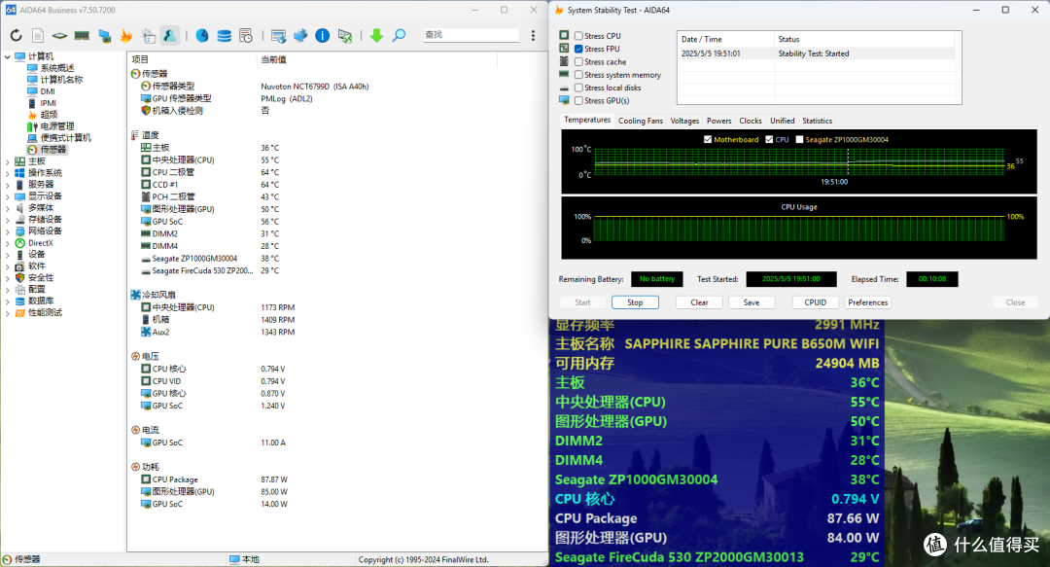Collapse the 计算机 tree node
This screenshot has width=1050, height=567.
coord(8,57)
